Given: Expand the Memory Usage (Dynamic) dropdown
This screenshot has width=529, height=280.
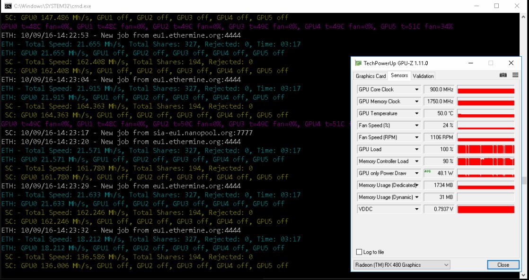Looking at the screenshot, I should 417,197.
